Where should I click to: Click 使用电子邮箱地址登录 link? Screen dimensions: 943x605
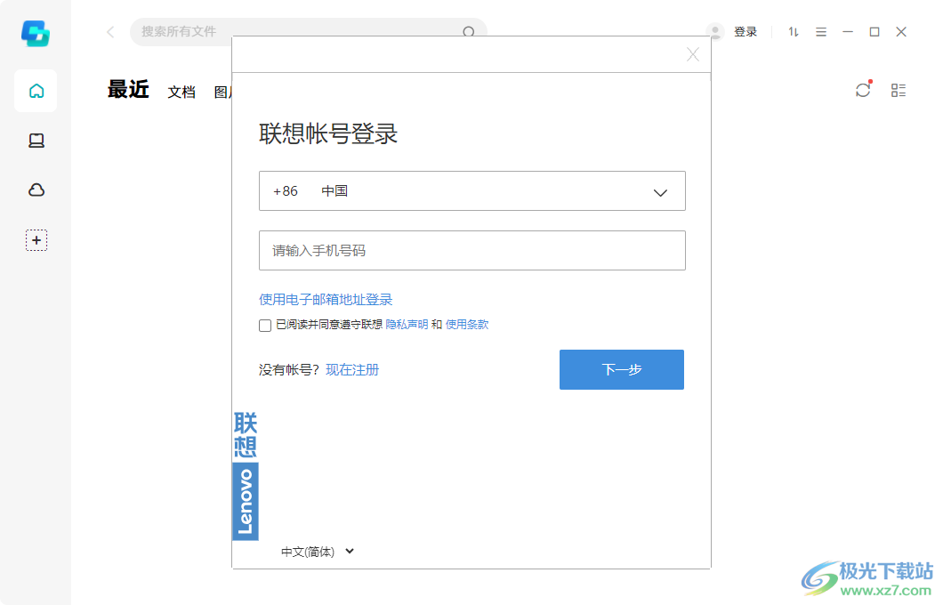pyautogui.click(x=326, y=300)
